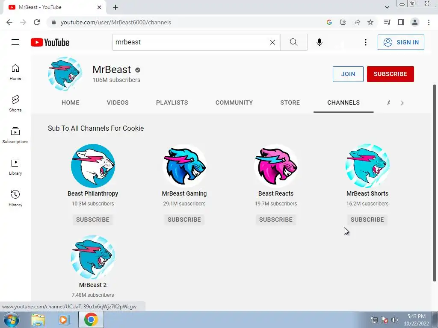Image resolution: width=438 pixels, height=328 pixels.
Task: Switch to the HOME channel tab
Action: click(x=71, y=102)
